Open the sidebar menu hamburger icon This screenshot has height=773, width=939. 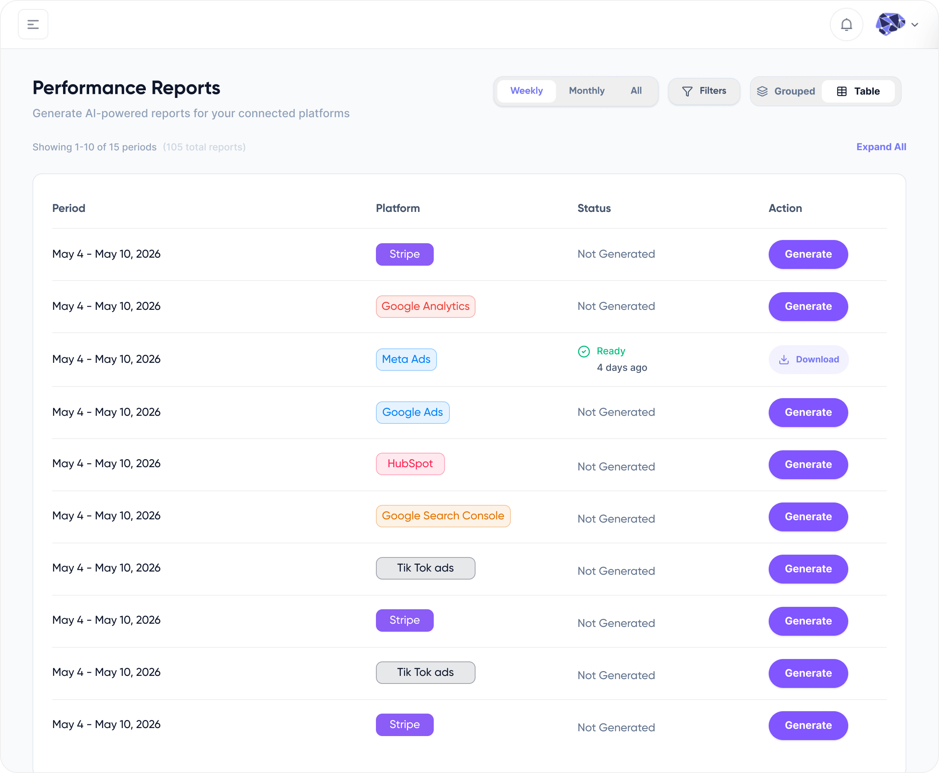point(33,24)
